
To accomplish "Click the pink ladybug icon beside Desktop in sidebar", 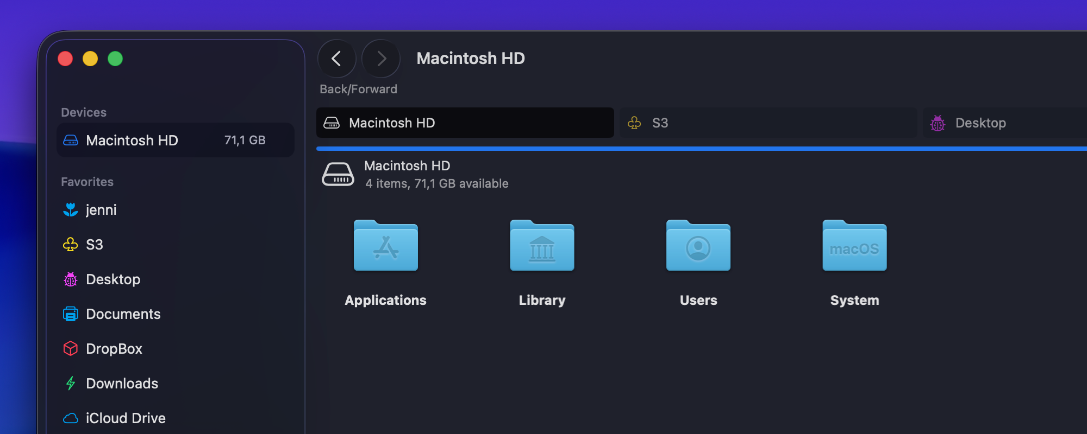I will click(71, 279).
